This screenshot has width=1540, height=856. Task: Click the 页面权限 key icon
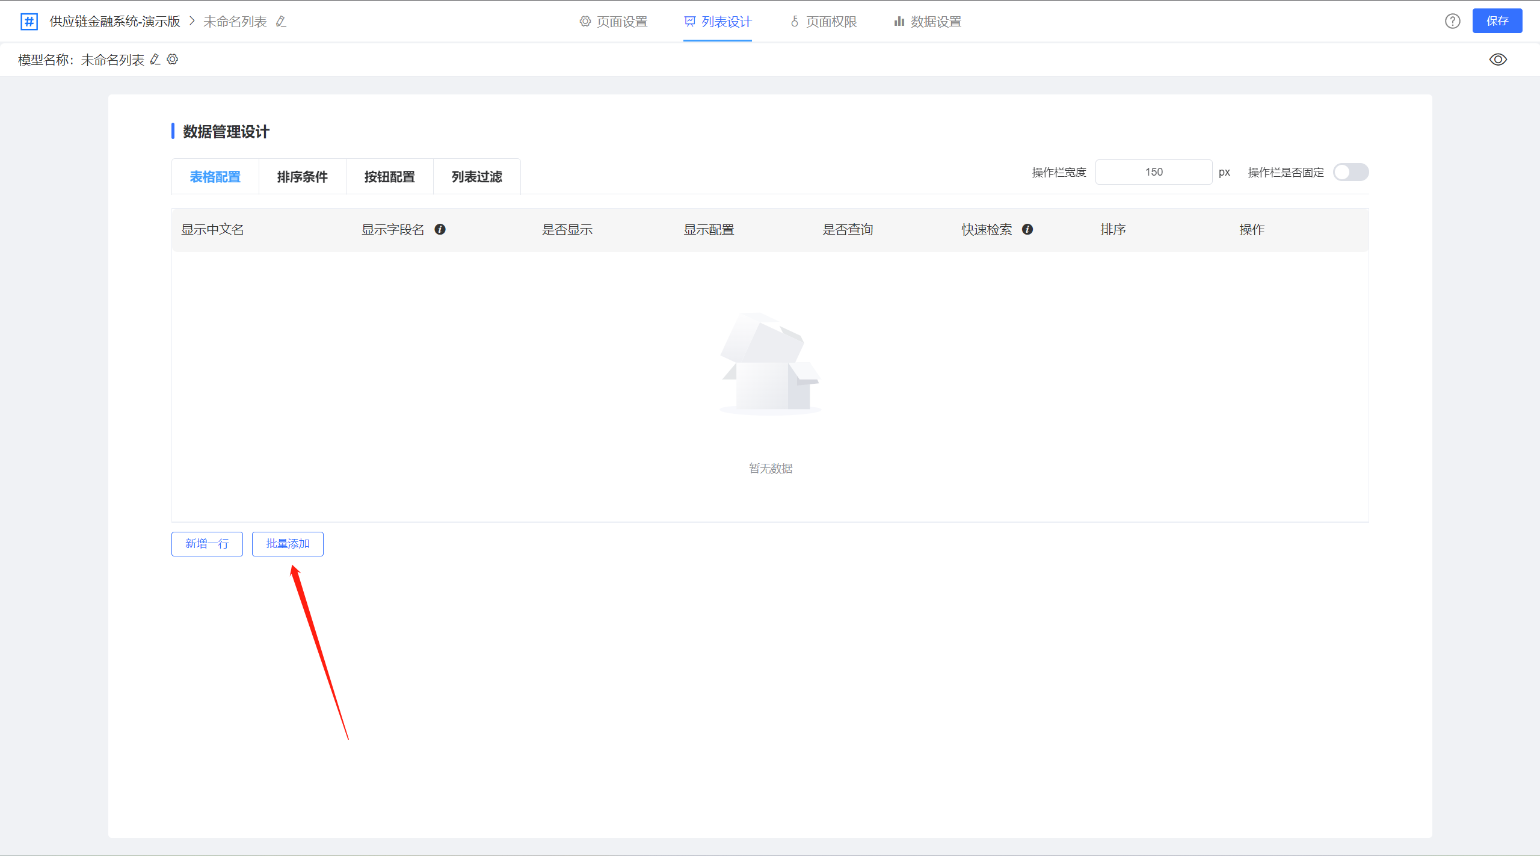(793, 21)
